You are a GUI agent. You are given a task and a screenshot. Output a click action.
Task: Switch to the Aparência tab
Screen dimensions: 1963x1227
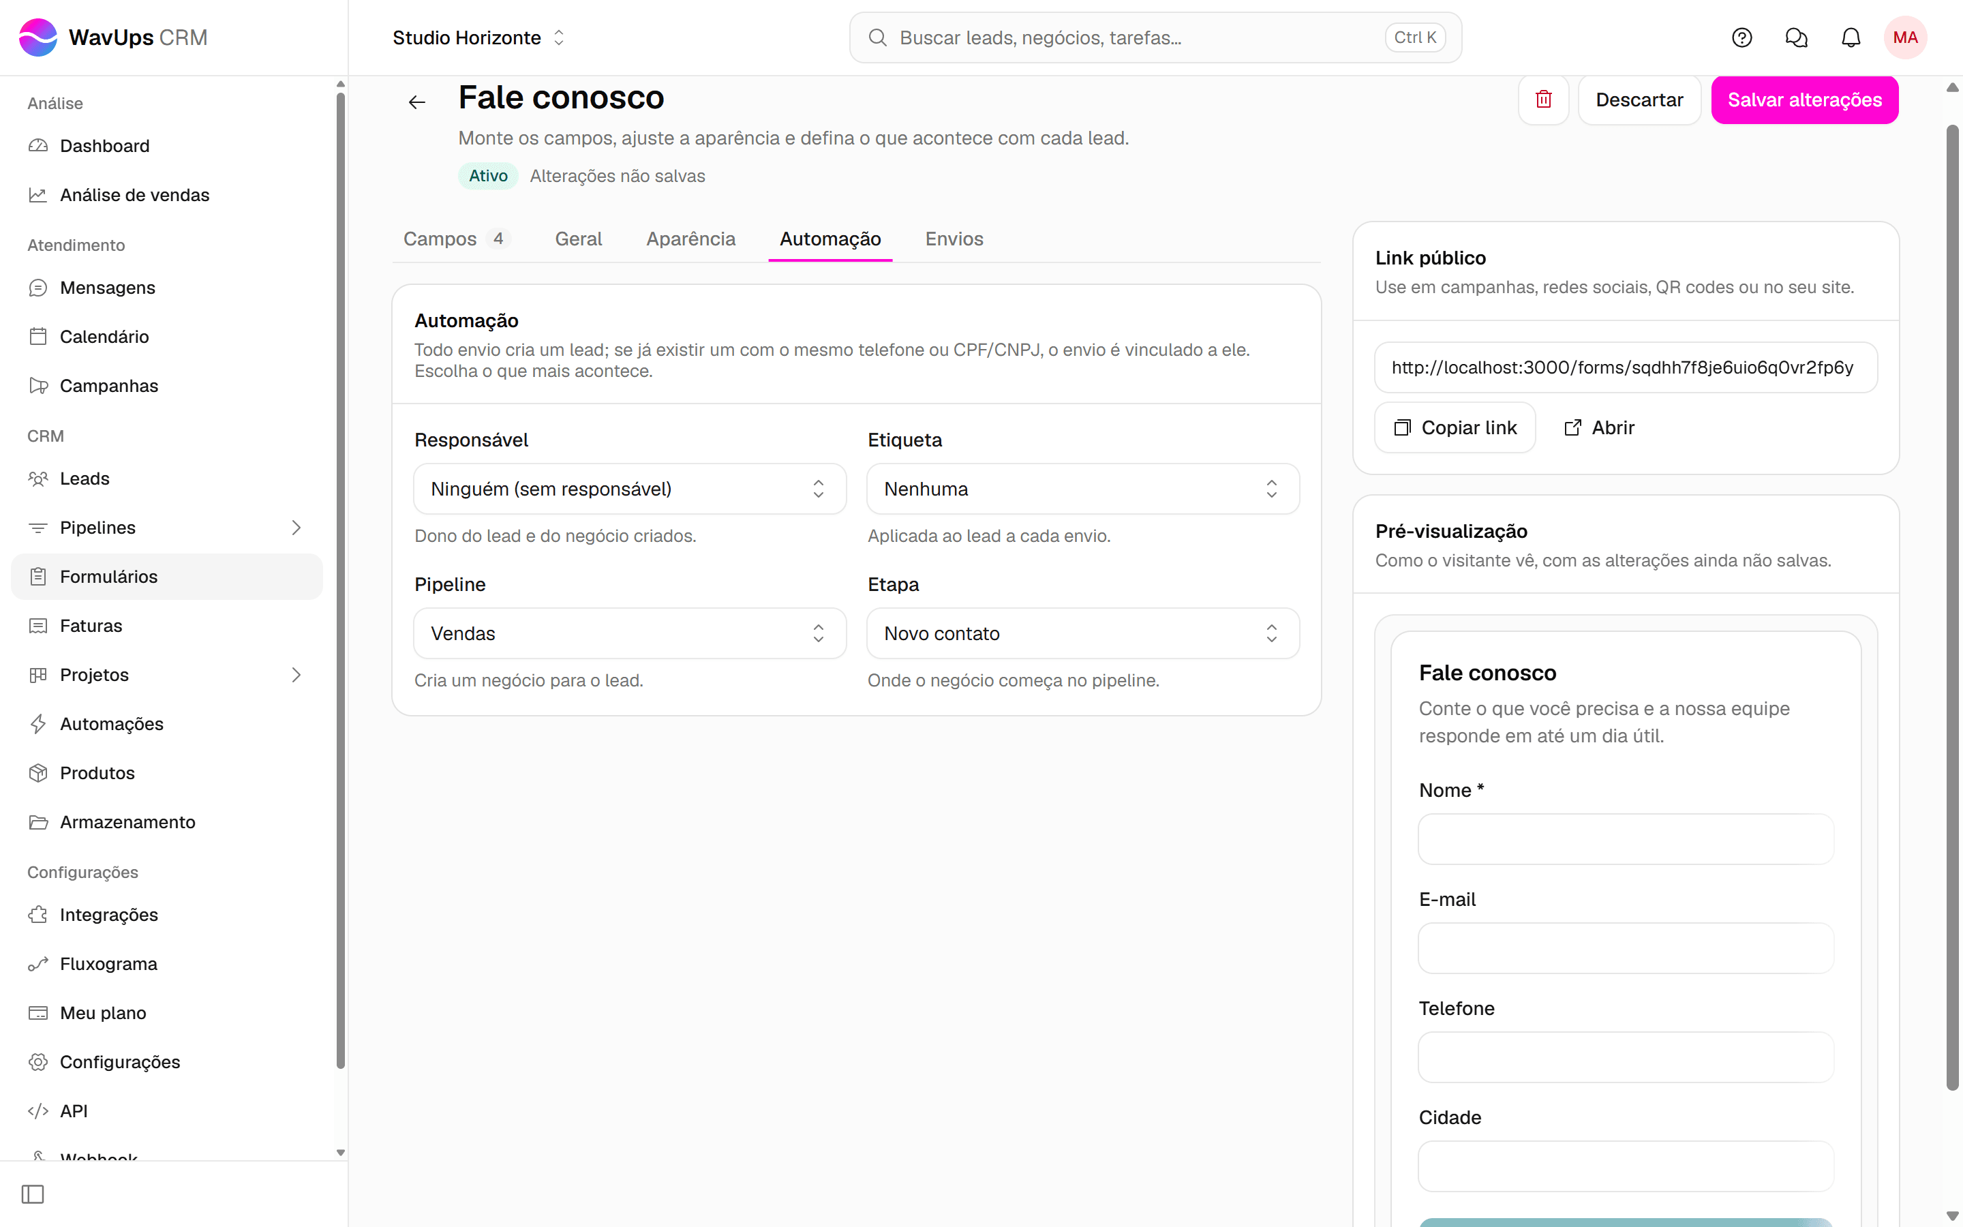(690, 239)
